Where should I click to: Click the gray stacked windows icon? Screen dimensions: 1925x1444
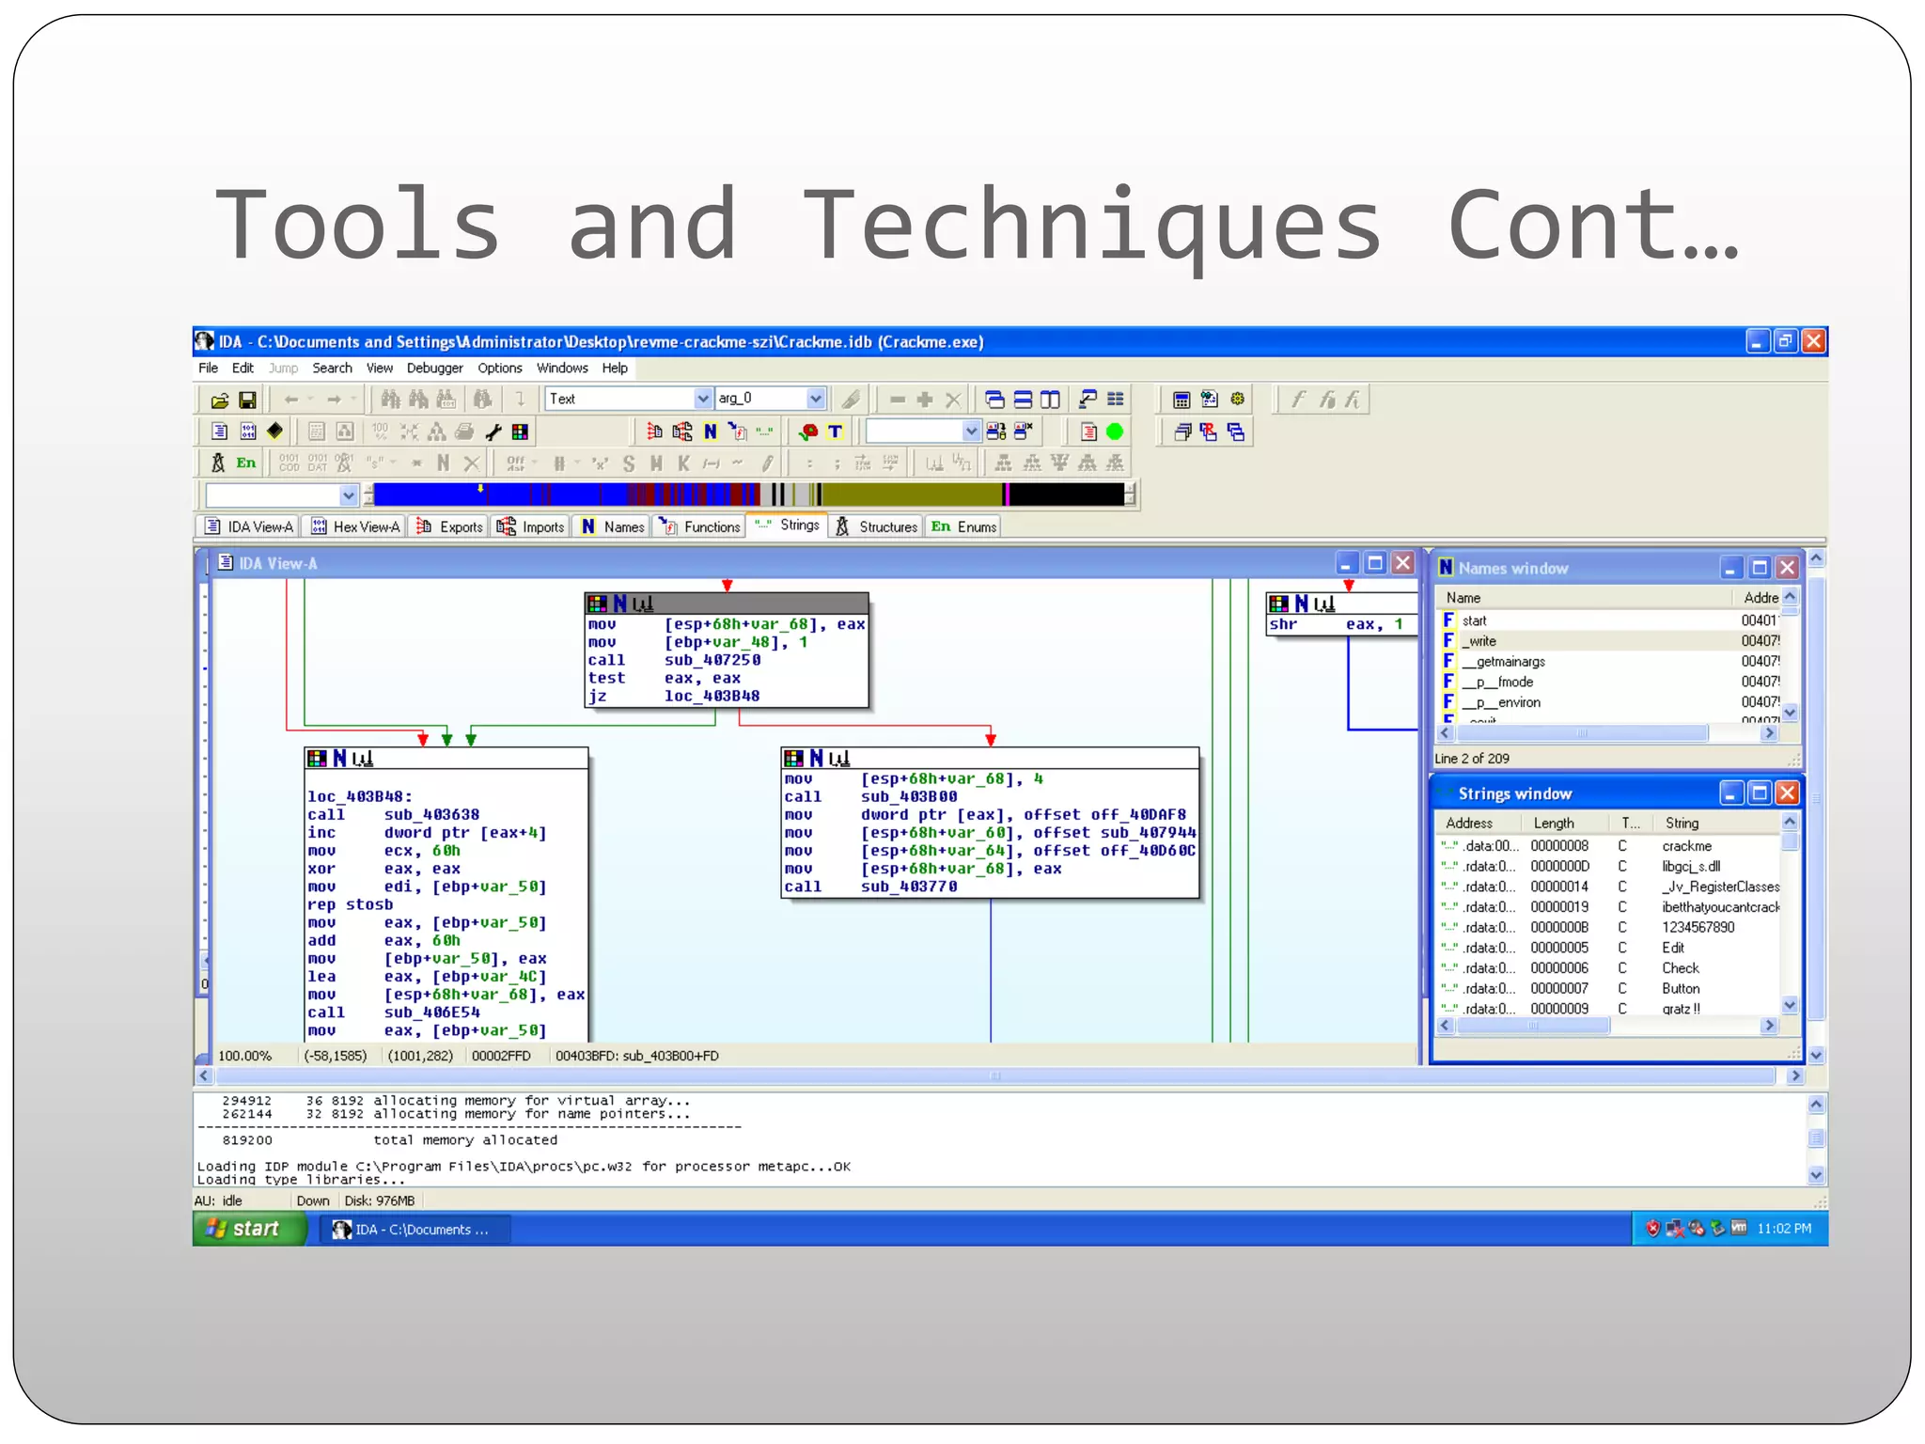[x=1182, y=432]
